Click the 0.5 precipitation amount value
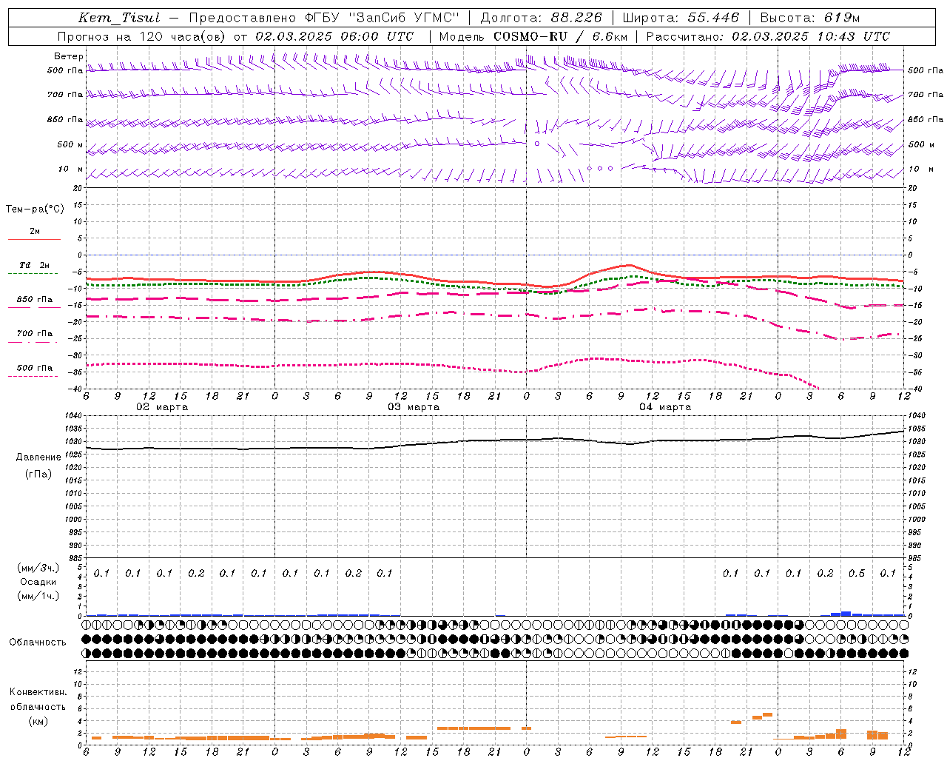This screenshot has height=758, width=947. [x=857, y=574]
